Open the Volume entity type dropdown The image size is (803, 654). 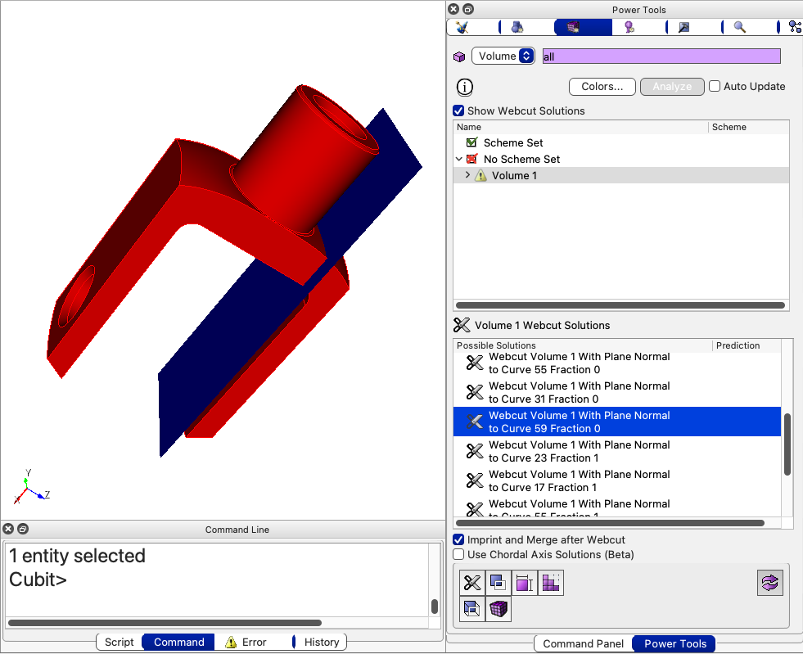pos(503,56)
